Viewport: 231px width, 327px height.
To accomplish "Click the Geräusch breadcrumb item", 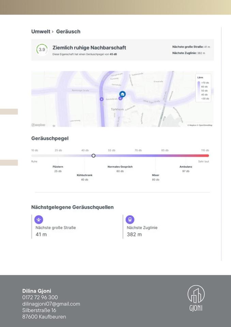I will tap(68, 32).
